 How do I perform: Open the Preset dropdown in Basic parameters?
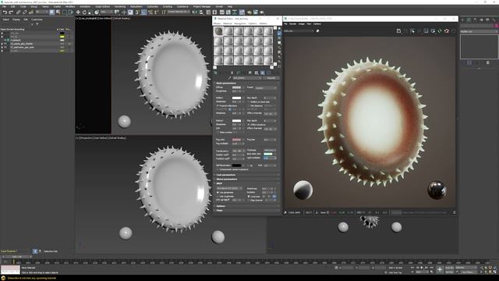pos(266,88)
